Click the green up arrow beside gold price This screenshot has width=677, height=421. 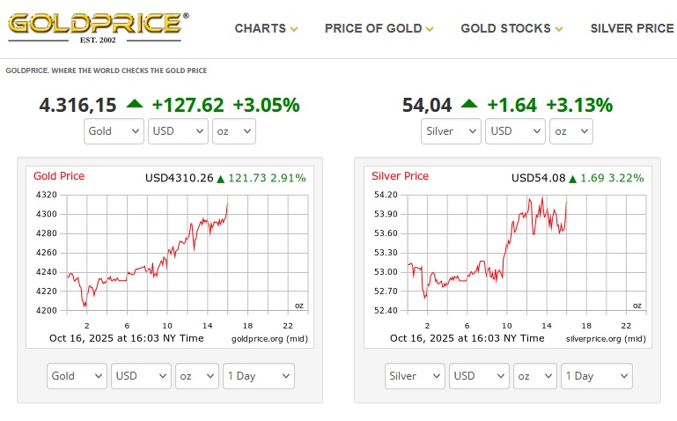pyautogui.click(x=134, y=104)
